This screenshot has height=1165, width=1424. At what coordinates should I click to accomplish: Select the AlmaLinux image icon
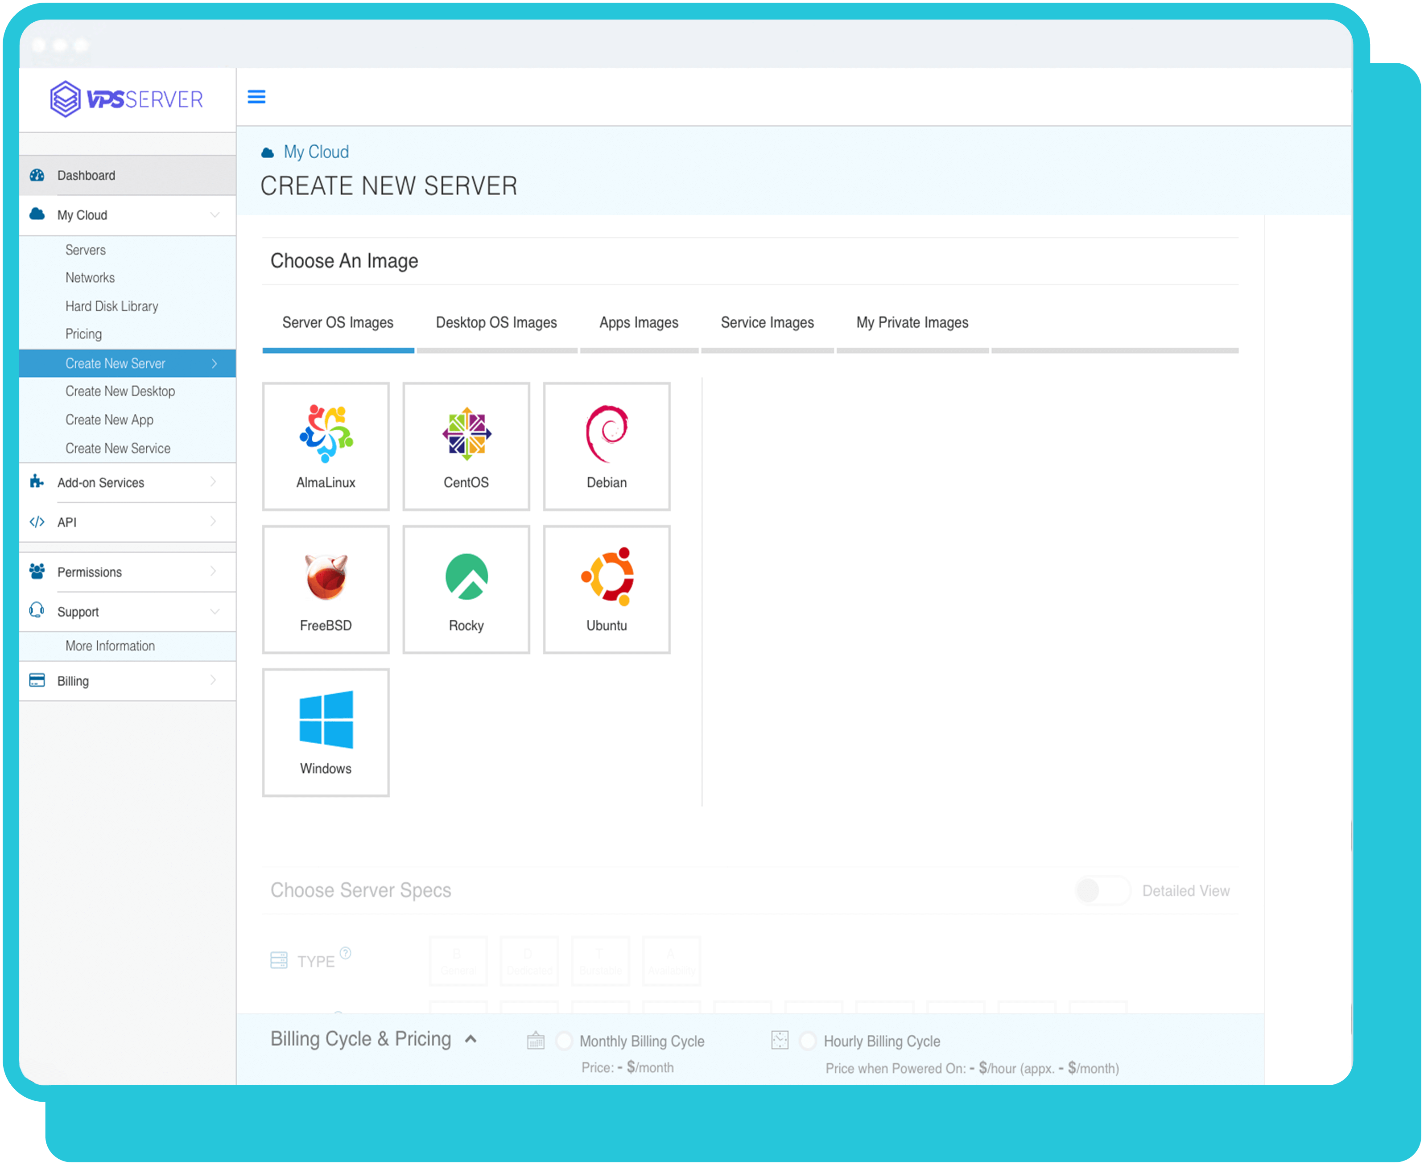click(x=326, y=433)
